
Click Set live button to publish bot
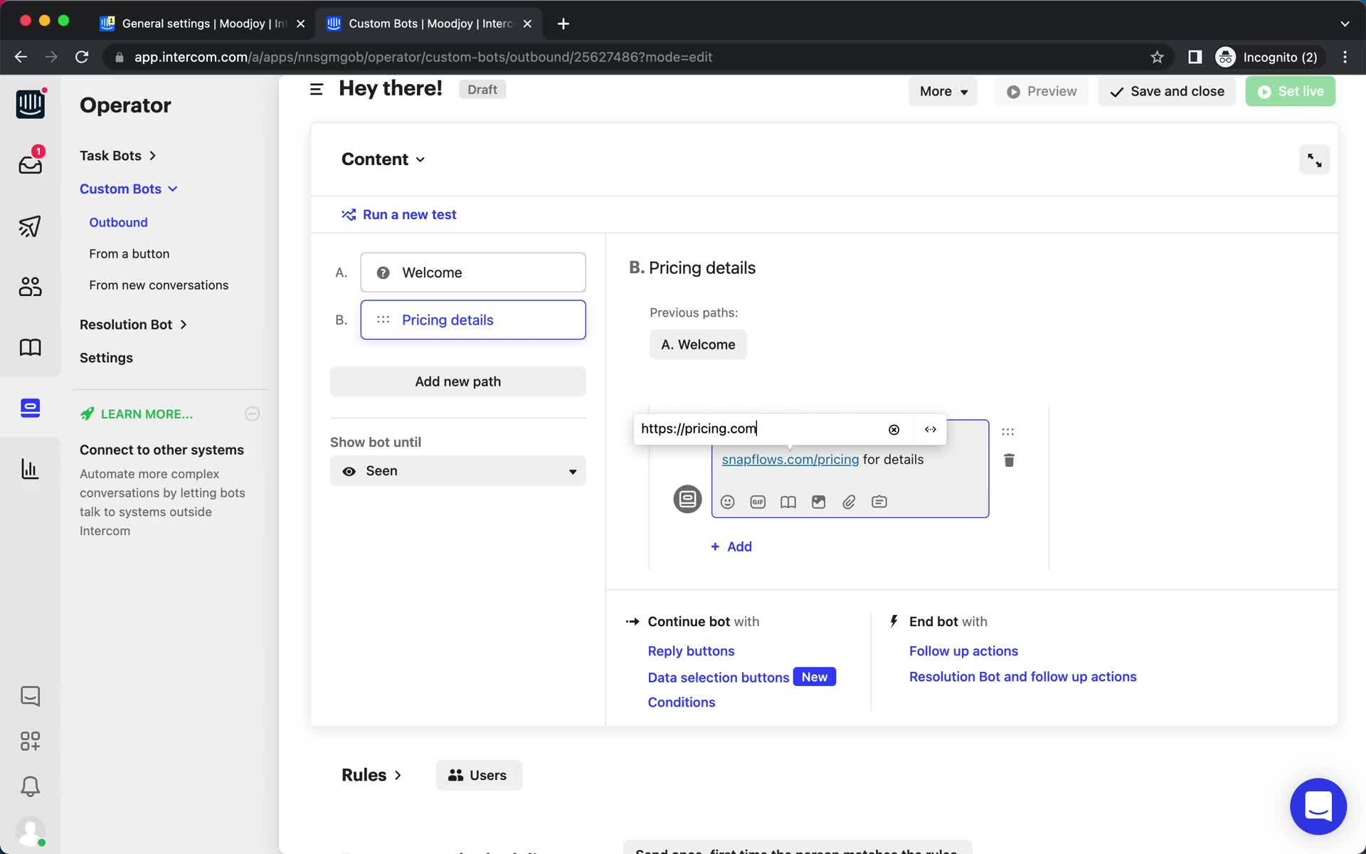pos(1291,90)
